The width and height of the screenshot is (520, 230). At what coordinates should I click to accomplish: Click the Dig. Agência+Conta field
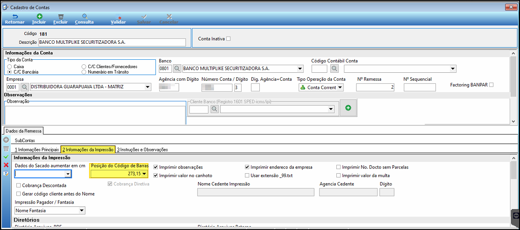(255, 87)
